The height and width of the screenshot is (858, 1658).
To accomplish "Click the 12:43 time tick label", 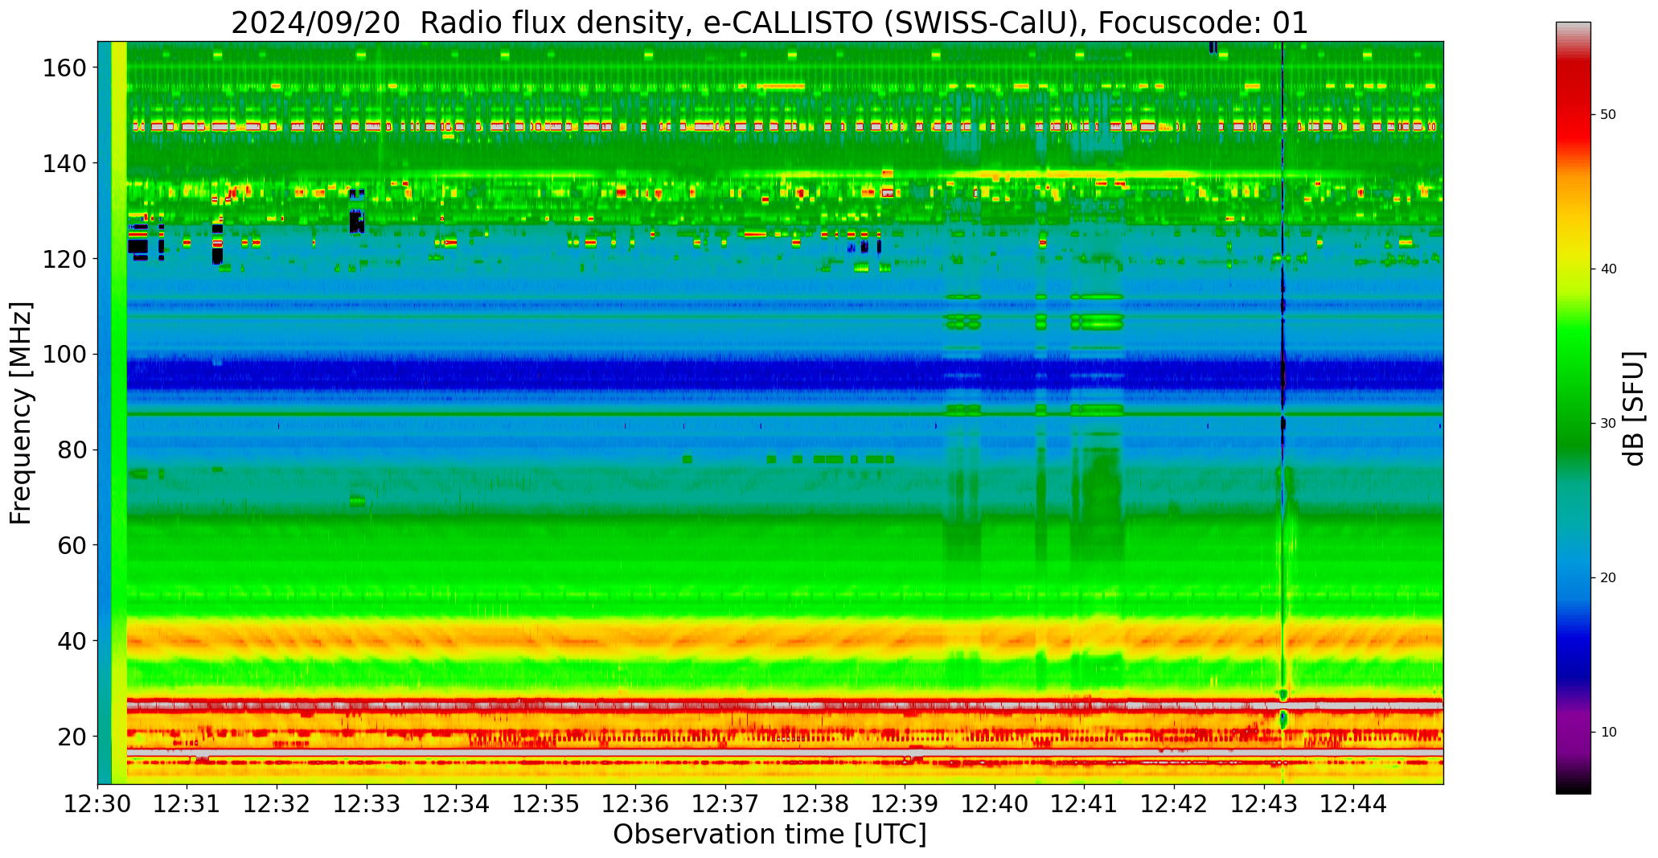I will coord(1264,803).
